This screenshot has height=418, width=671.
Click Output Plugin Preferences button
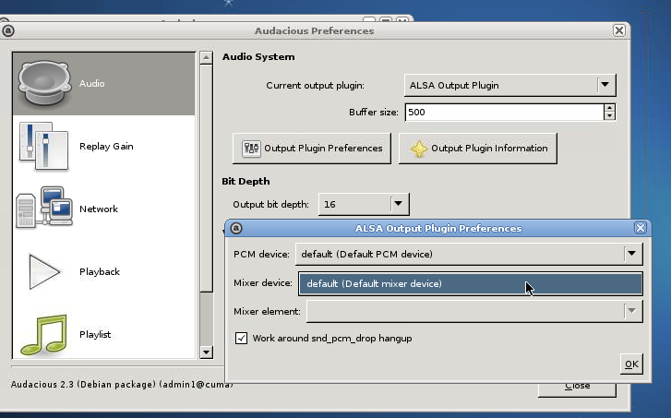click(x=312, y=149)
